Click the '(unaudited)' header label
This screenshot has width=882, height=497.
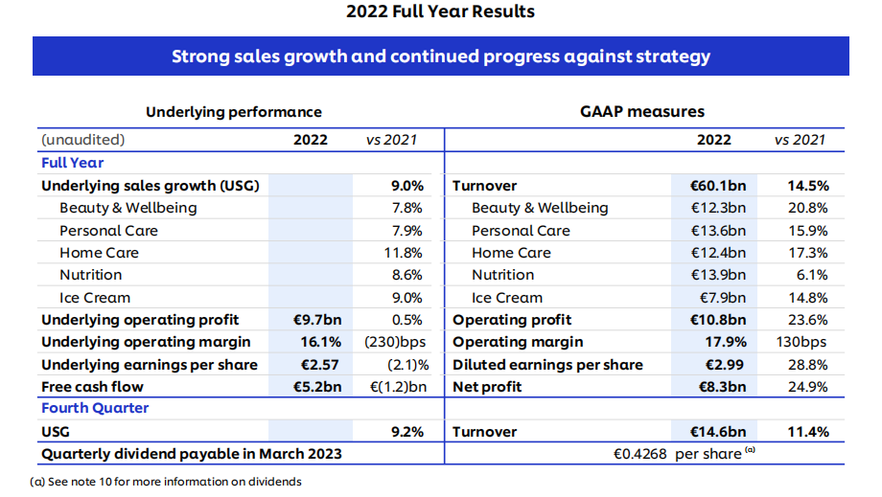pos(82,140)
